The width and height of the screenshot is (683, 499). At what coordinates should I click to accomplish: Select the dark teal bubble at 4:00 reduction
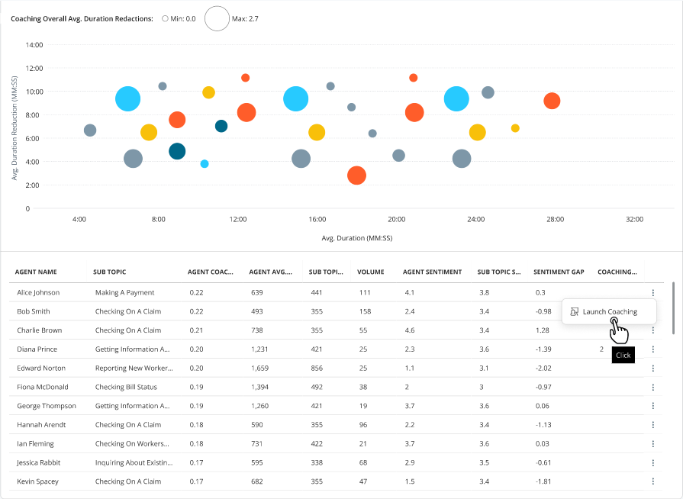[177, 151]
